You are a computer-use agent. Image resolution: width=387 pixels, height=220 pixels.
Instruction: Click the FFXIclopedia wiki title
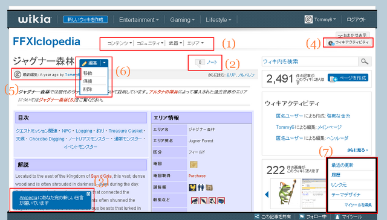coord(47,42)
